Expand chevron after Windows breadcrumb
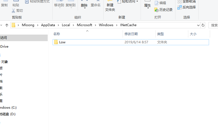The image size is (218, 140). pyautogui.click(x=117, y=25)
